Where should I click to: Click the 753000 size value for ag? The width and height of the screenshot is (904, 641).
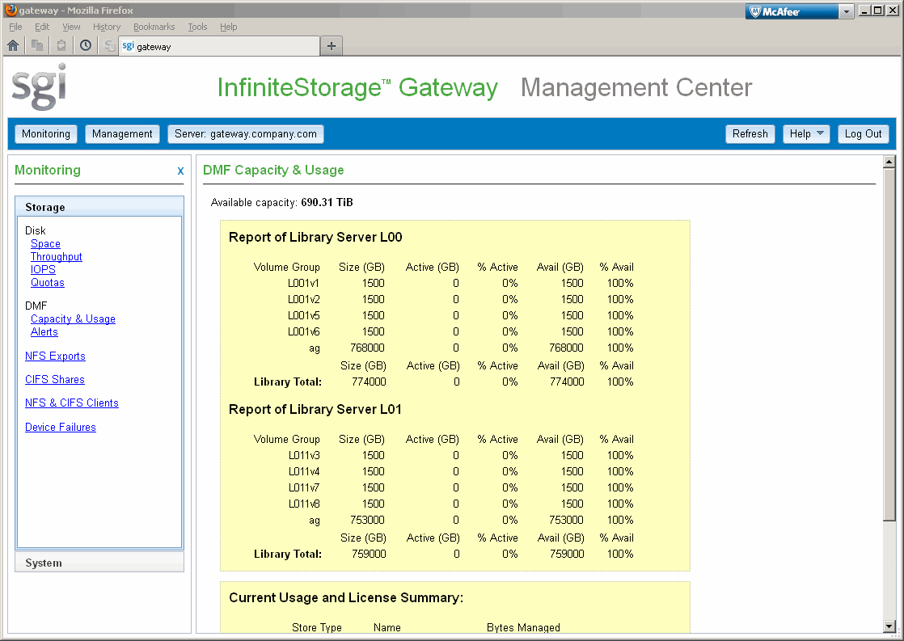[x=367, y=520]
